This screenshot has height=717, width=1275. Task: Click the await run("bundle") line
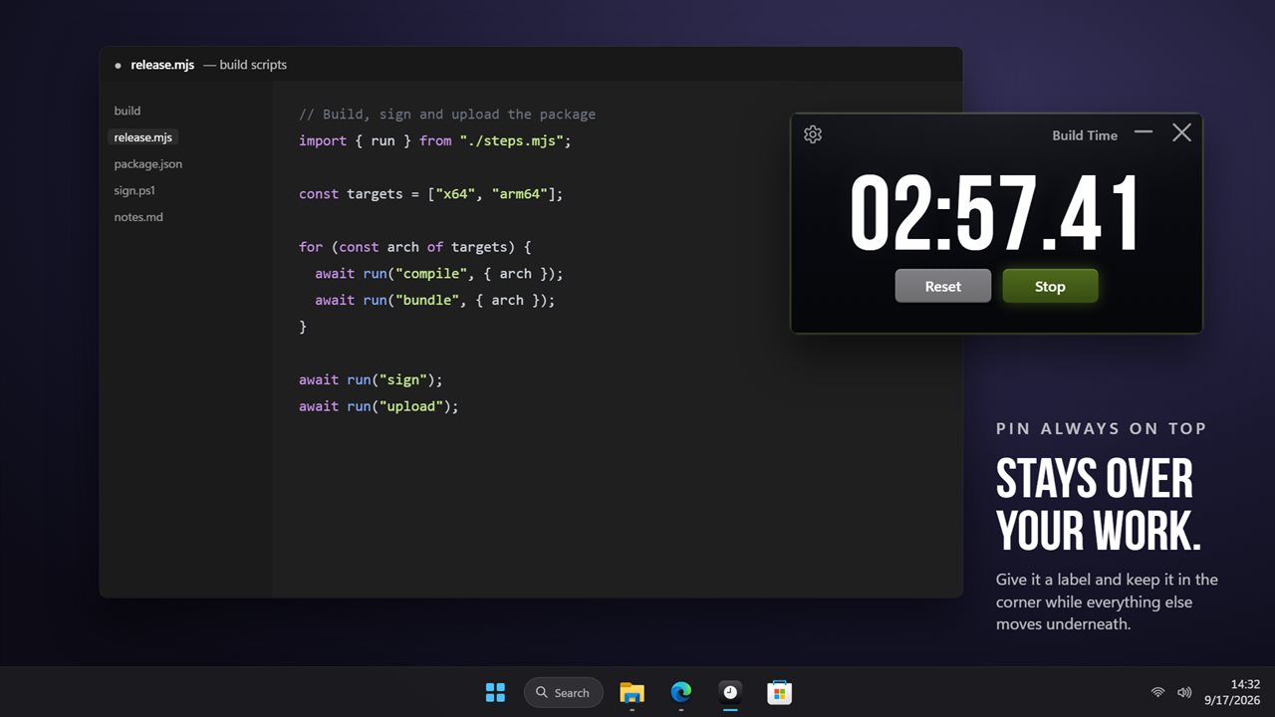[435, 300]
